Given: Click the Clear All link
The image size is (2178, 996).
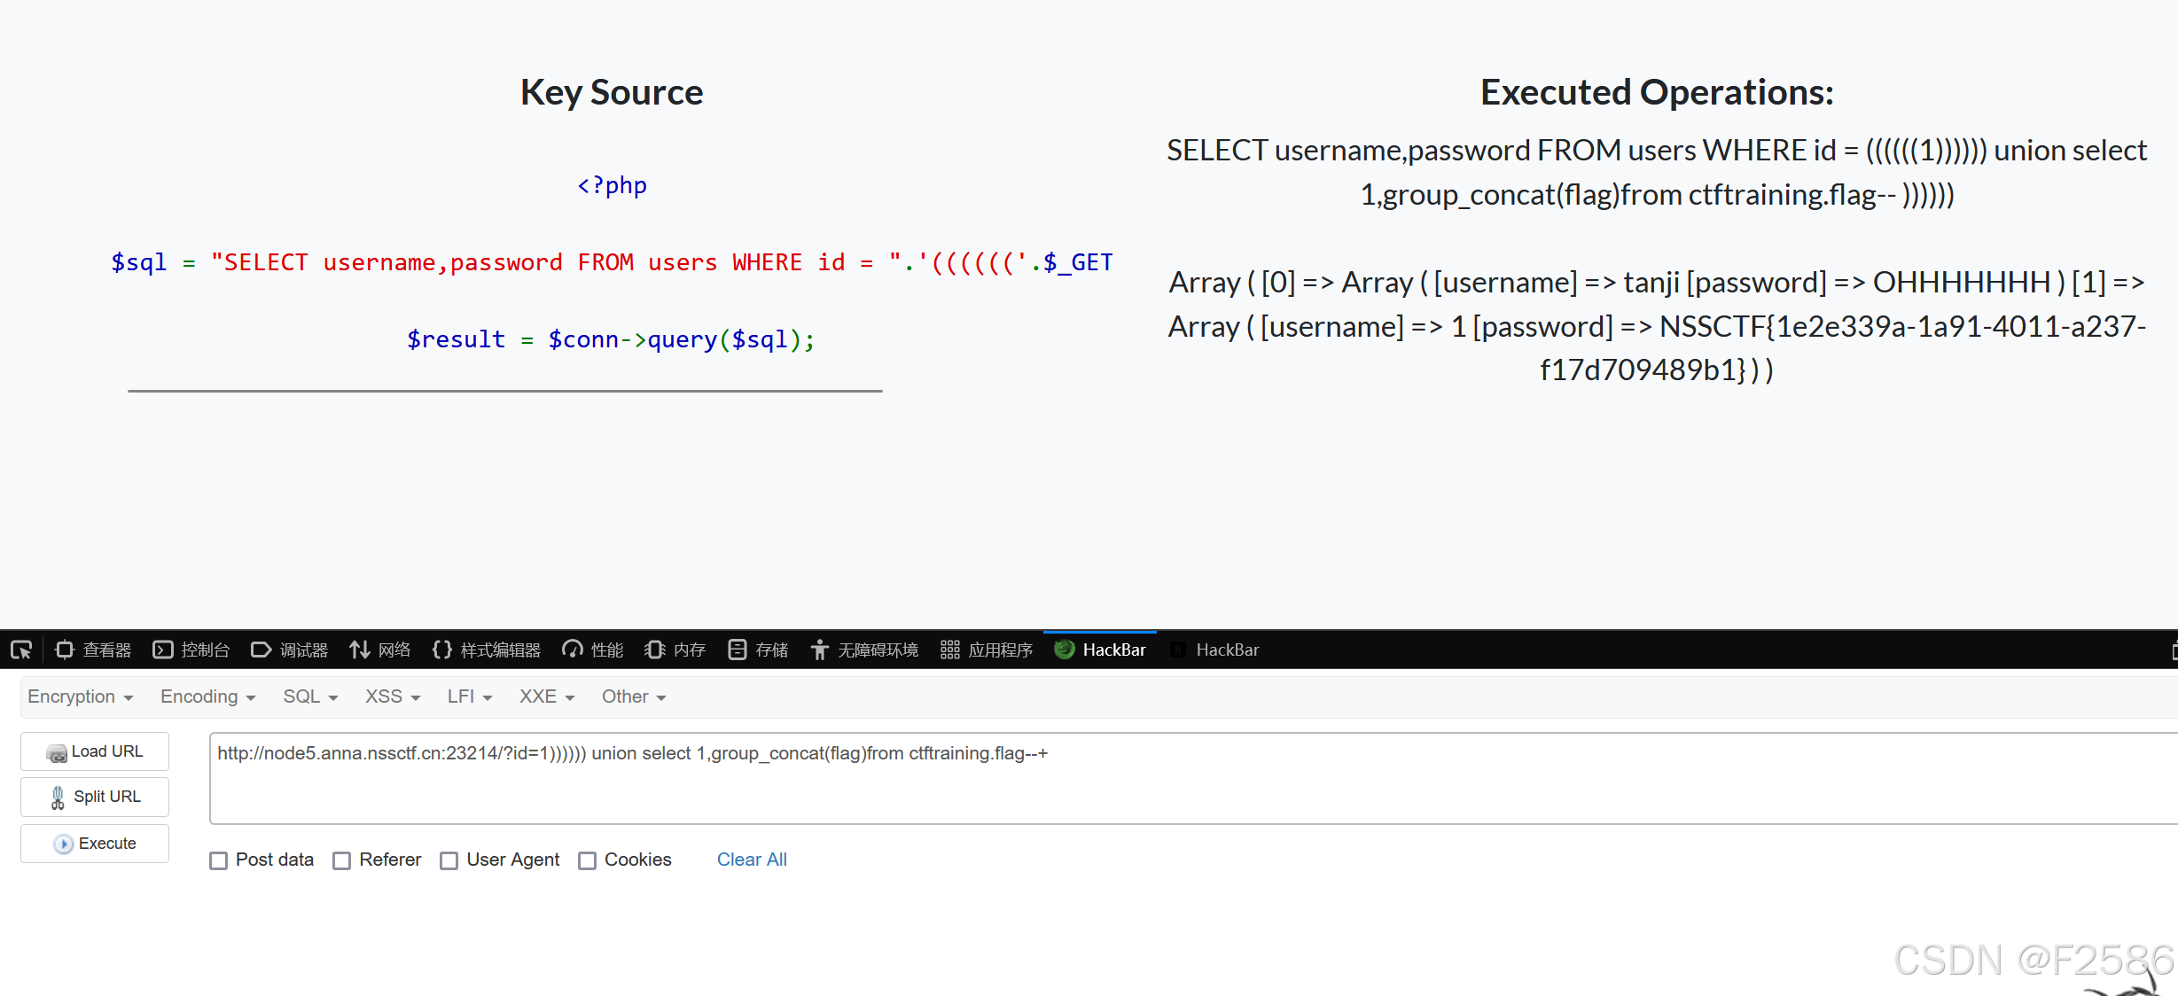Looking at the screenshot, I should [x=752, y=860].
